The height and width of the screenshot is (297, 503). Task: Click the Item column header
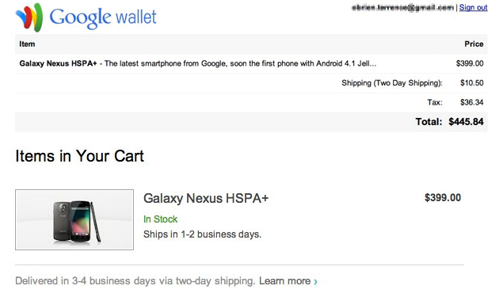pyautogui.click(x=27, y=44)
